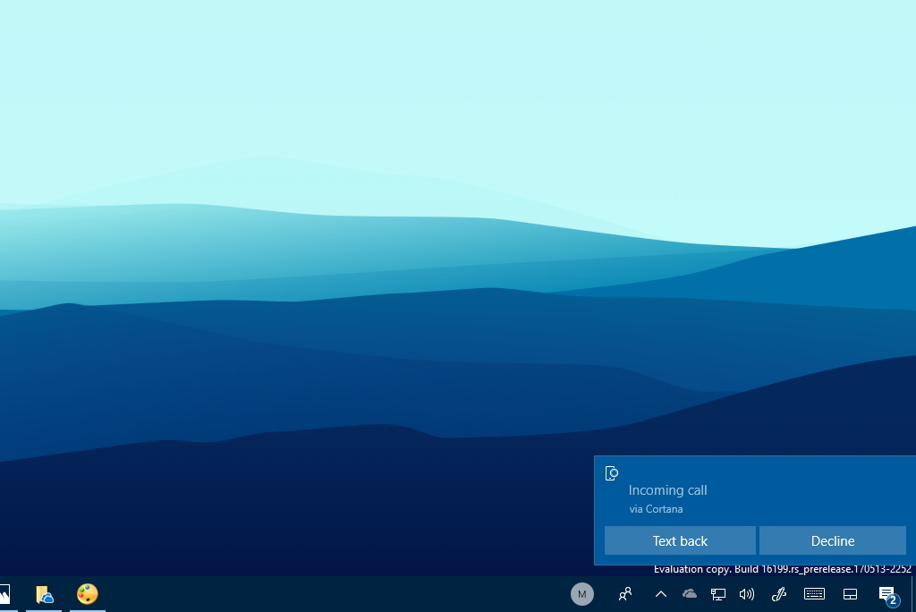
Task: Open the touch keyboard
Action: click(814, 594)
